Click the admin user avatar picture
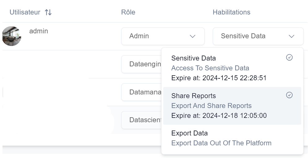This screenshot has height=158, width=308. point(12,36)
